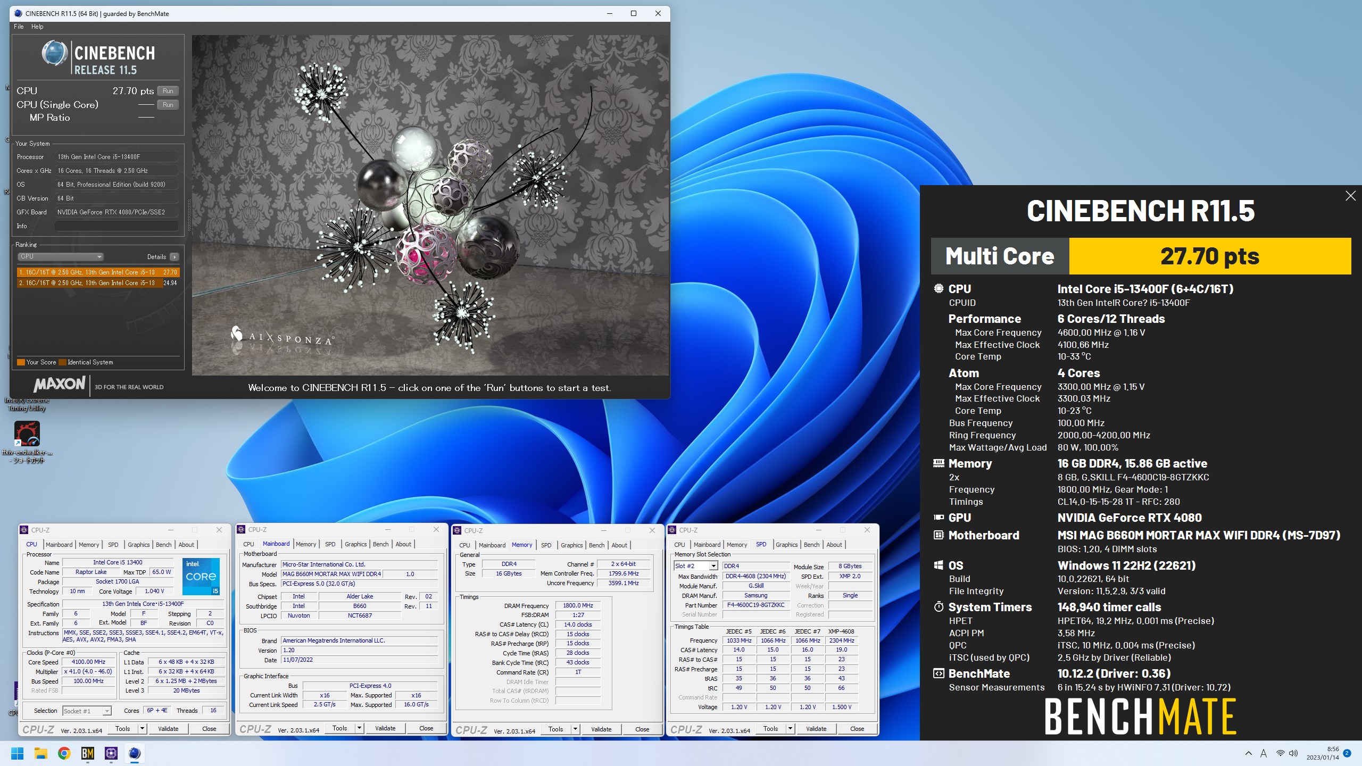Click Validate in CPU-Z Mainboard window
Viewport: 1362px width, 766px height.
(385, 728)
